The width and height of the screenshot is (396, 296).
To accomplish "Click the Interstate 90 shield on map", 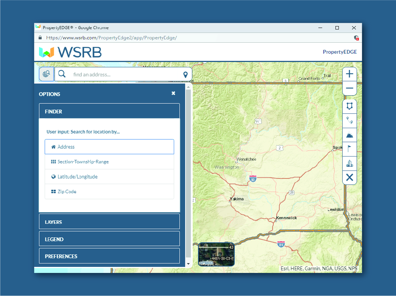I will (x=253, y=178).
